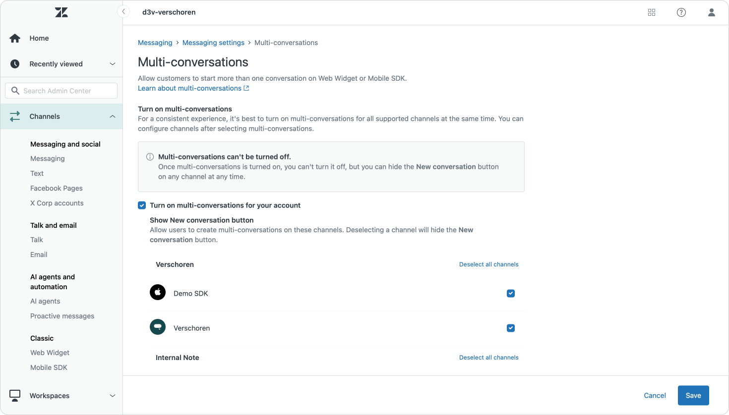Open Facebook Pages in sidebar
The height and width of the screenshot is (415, 729).
tap(57, 188)
